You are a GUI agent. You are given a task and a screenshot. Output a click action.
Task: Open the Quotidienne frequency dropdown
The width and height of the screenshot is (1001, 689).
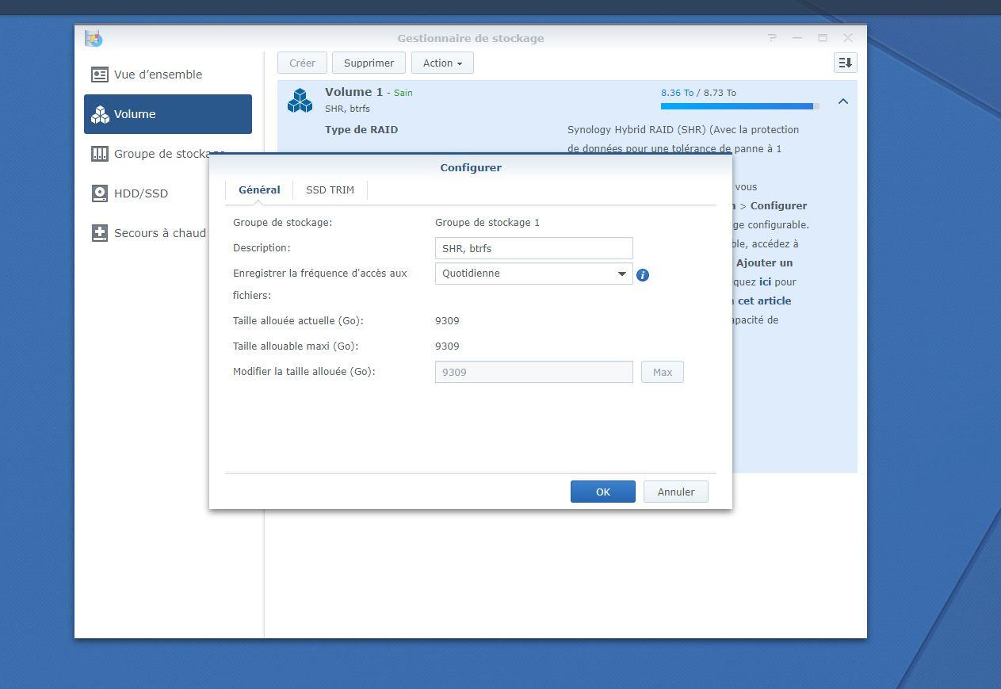tap(533, 274)
